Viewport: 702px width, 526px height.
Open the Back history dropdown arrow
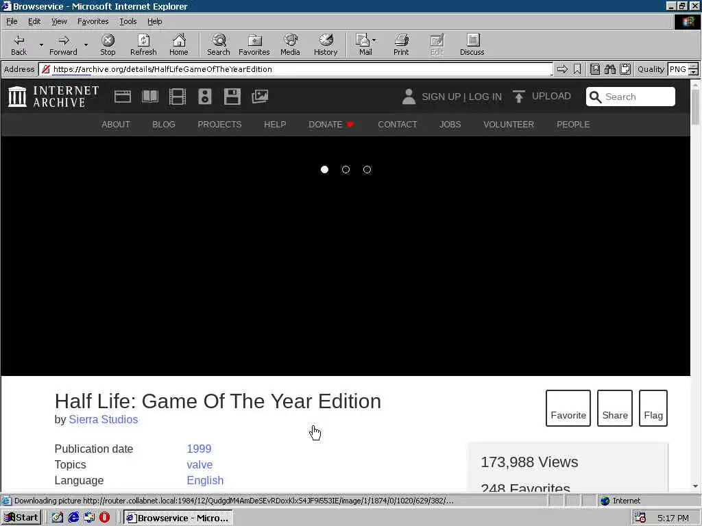coord(41,45)
